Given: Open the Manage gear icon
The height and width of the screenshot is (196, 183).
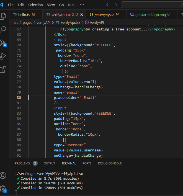Looking at the screenshot, I should [x=3, y=189].
